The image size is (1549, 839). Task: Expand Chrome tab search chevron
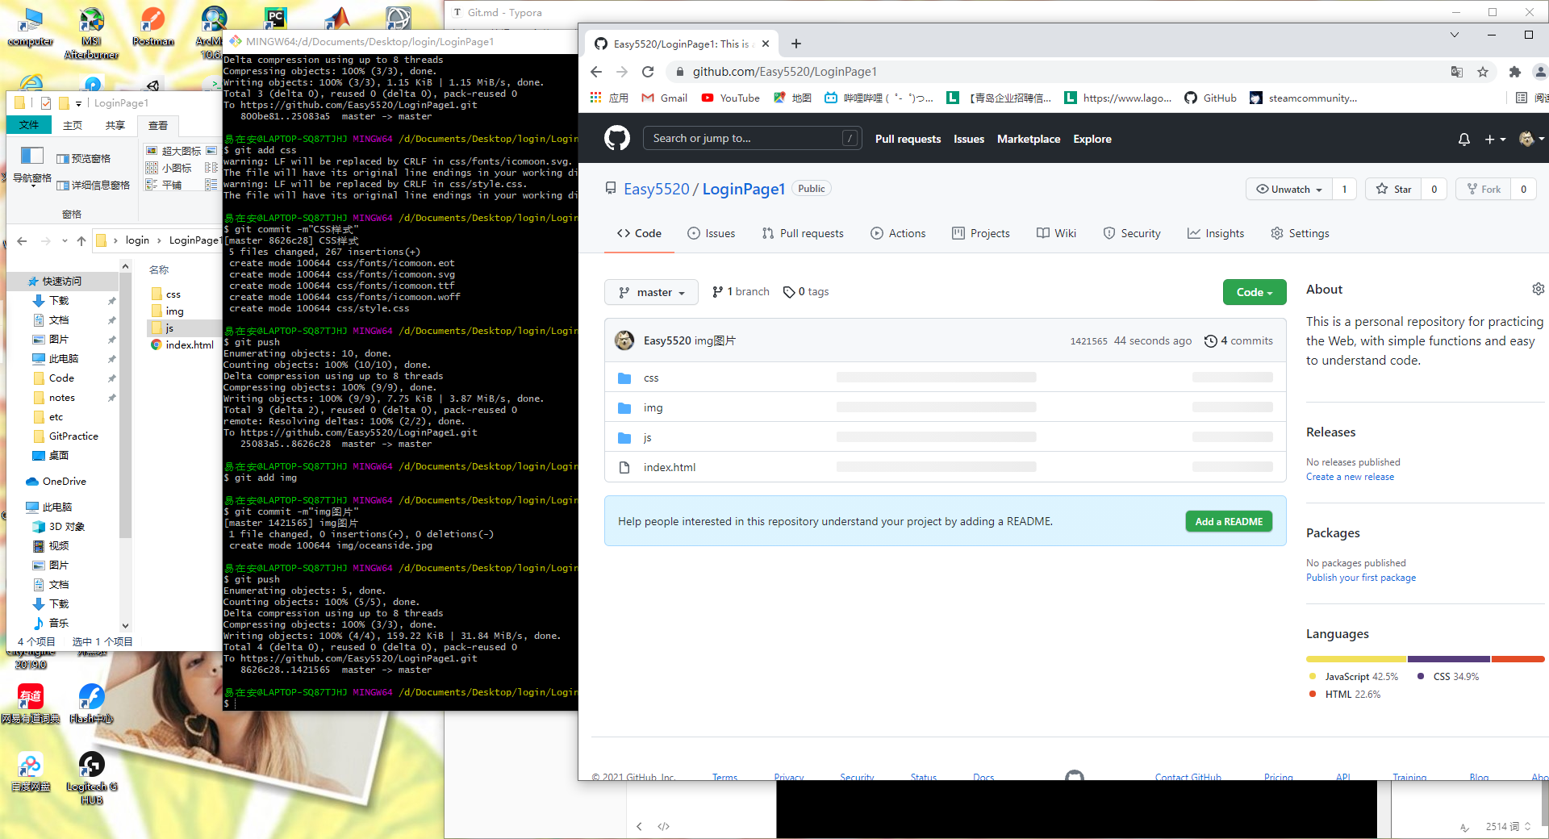click(1455, 35)
